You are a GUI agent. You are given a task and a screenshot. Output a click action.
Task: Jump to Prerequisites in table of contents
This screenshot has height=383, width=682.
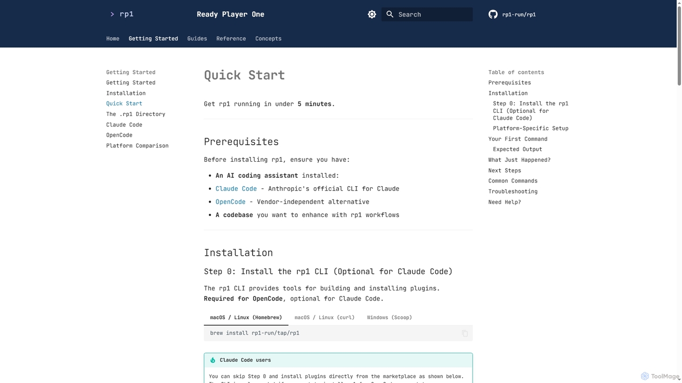pos(510,82)
